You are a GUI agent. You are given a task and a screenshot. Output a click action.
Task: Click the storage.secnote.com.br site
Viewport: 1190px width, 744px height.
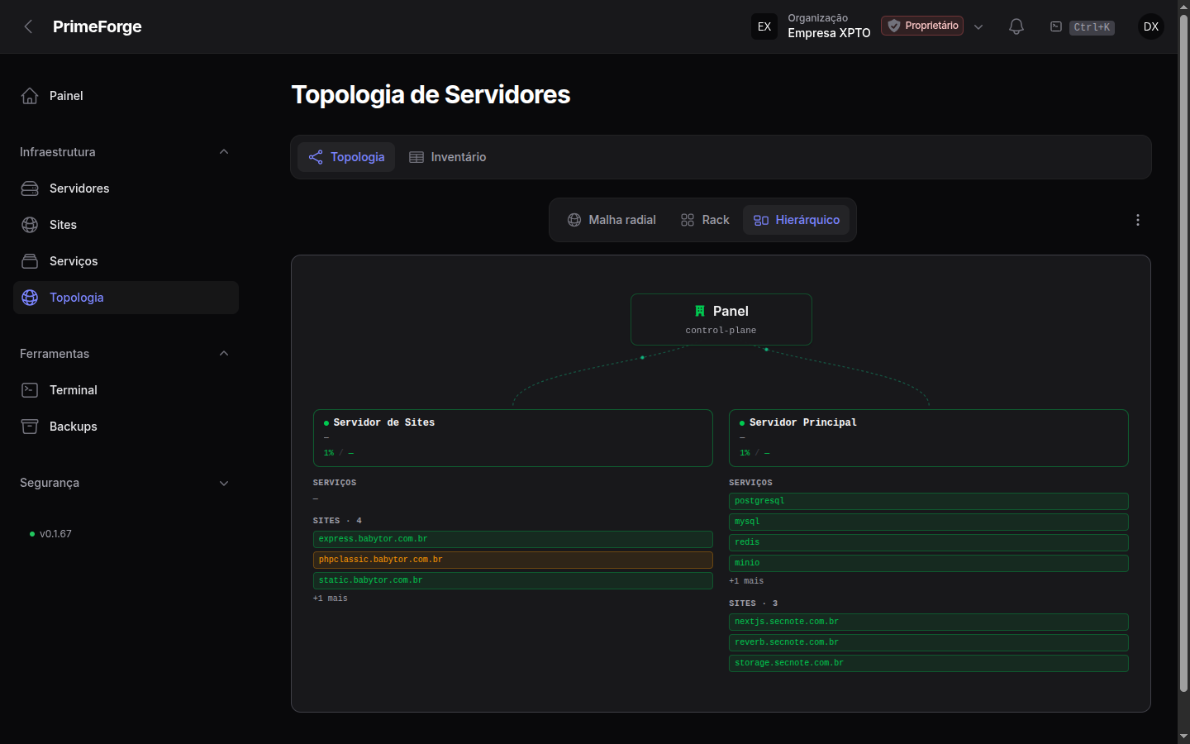929,663
